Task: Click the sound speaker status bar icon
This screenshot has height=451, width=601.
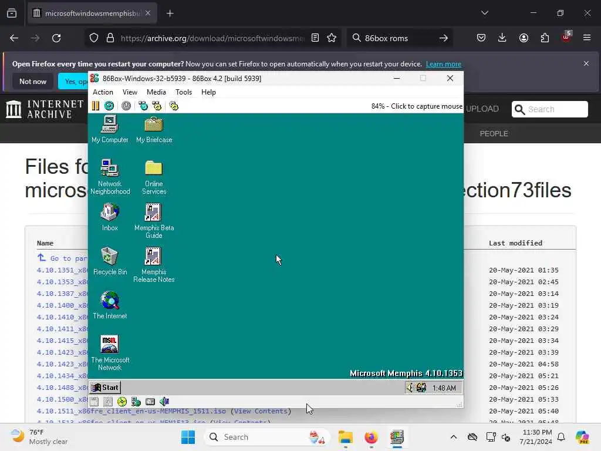Action: click(164, 402)
